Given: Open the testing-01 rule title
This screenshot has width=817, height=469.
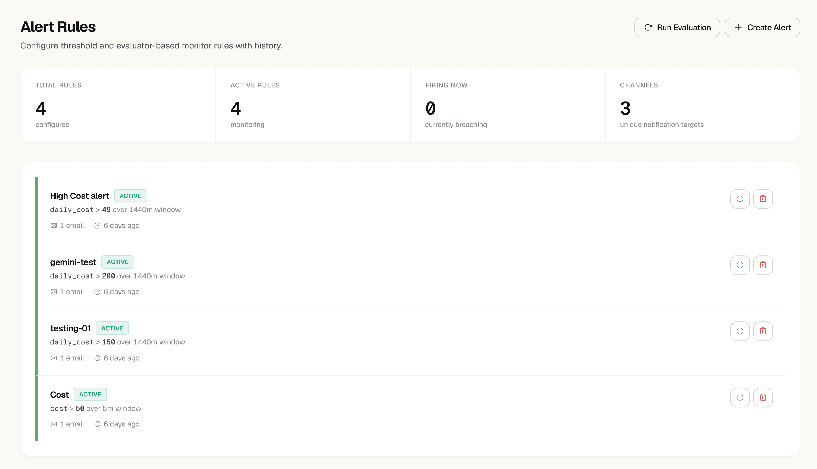Looking at the screenshot, I should 70,328.
